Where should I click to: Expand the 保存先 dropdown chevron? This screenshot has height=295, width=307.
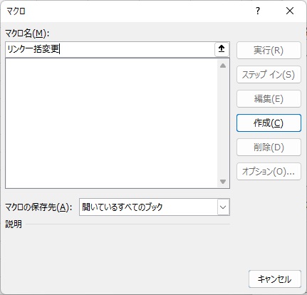click(223, 207)
